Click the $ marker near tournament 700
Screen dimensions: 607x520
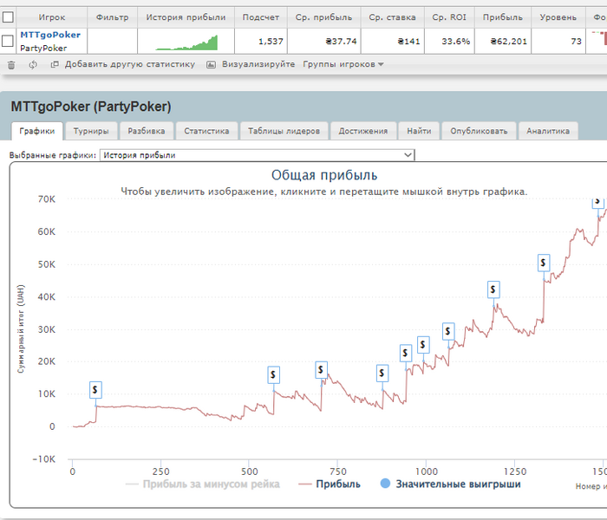coord(322,370)
